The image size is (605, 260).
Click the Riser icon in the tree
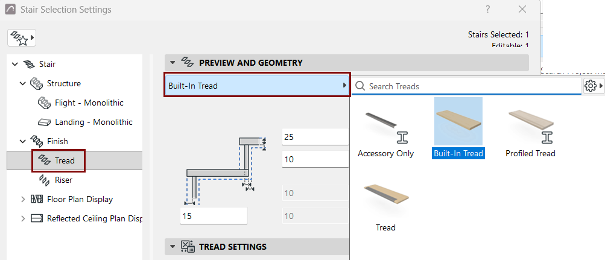point(45,180)
